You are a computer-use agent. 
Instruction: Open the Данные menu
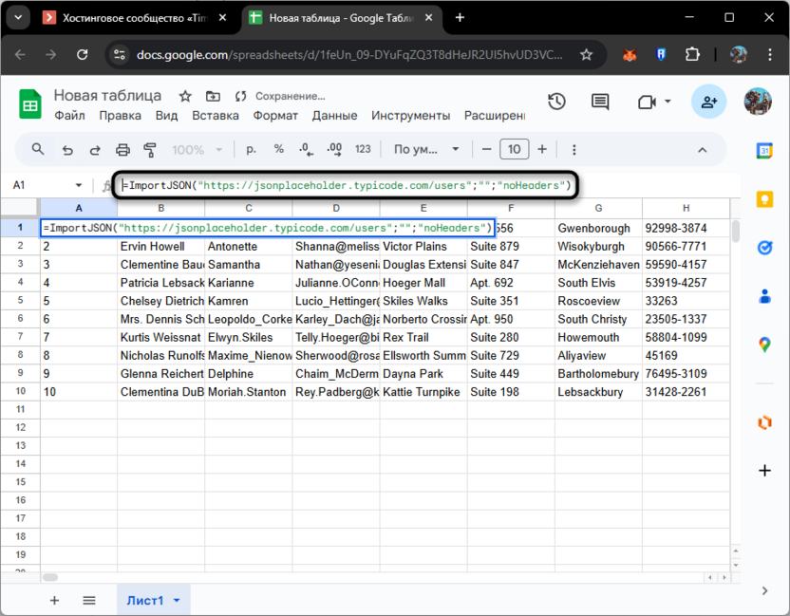click(334, 116)
